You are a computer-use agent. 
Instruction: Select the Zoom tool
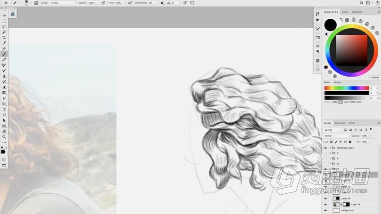click(4, 137)
